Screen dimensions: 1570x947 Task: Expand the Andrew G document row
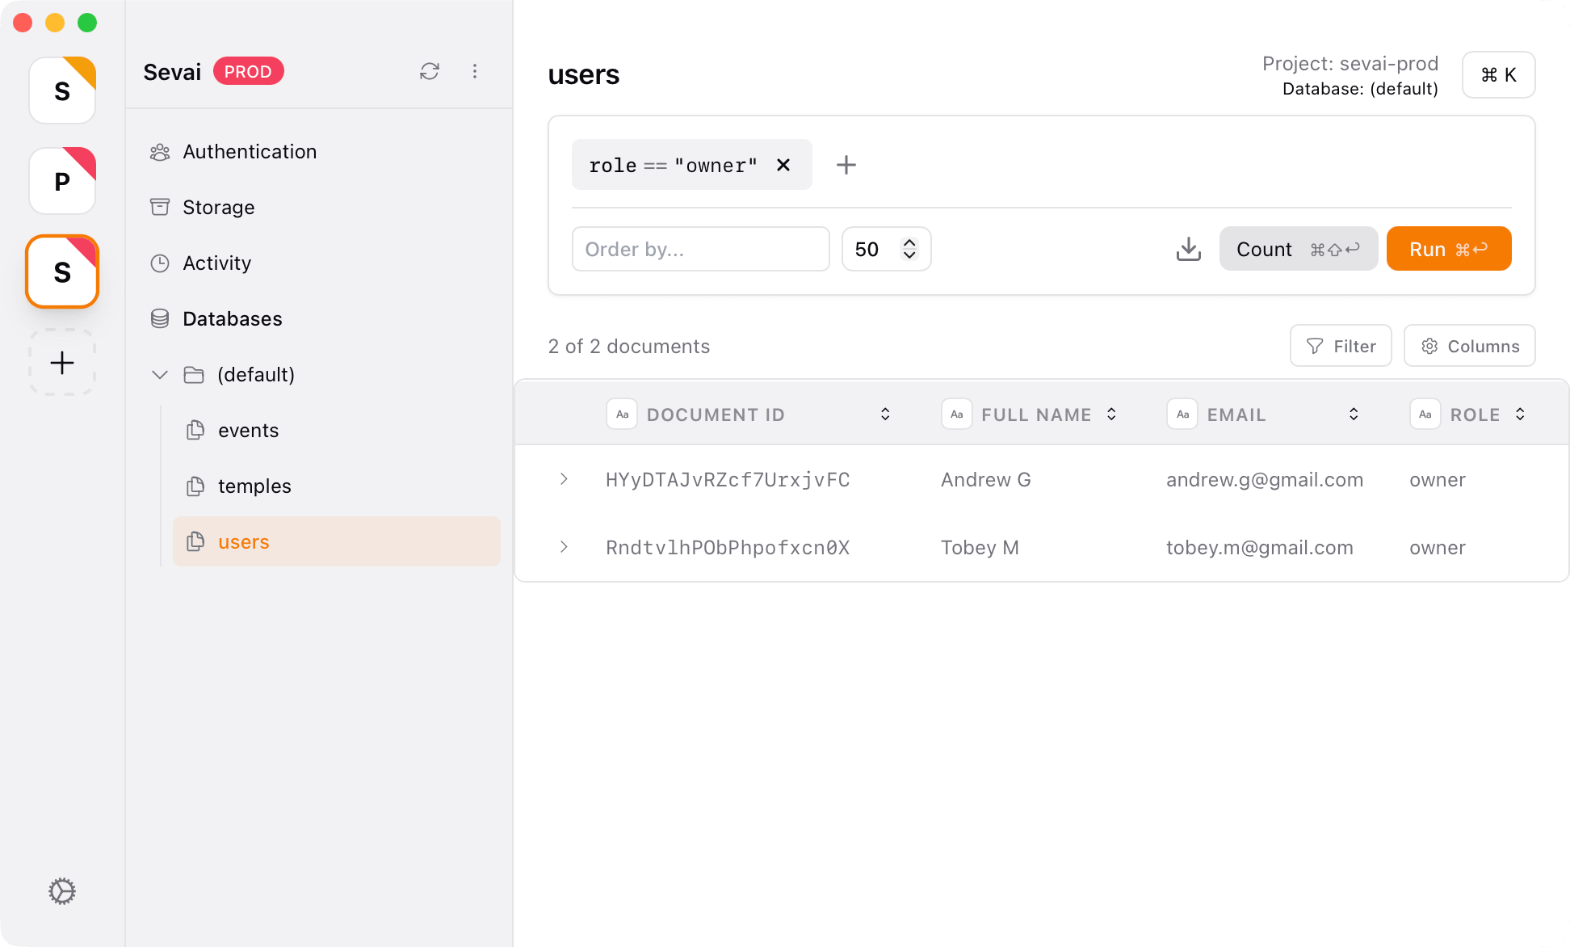563,479
